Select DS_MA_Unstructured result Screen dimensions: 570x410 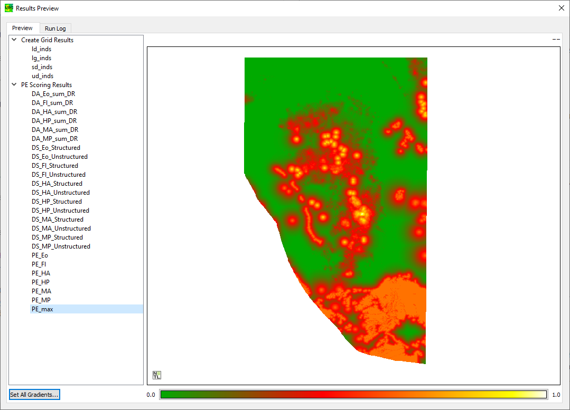point(61,228)
